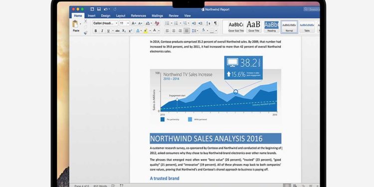Align text to the right
Screen dimensions: 374x187
click(x=180, y=31)
